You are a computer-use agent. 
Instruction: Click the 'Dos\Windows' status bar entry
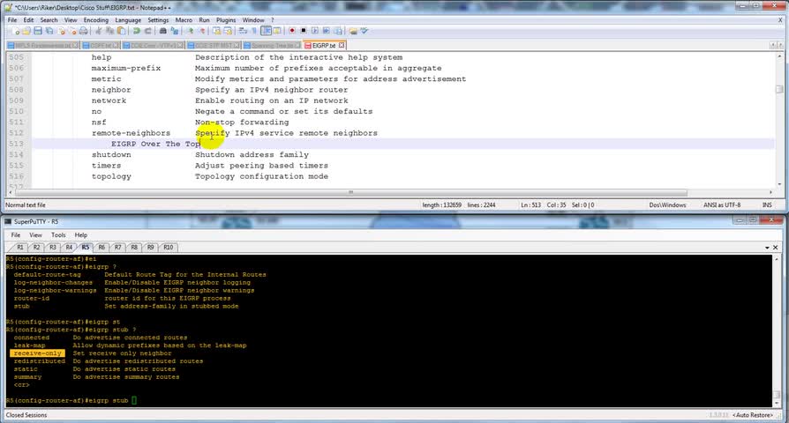coord(667,205)
